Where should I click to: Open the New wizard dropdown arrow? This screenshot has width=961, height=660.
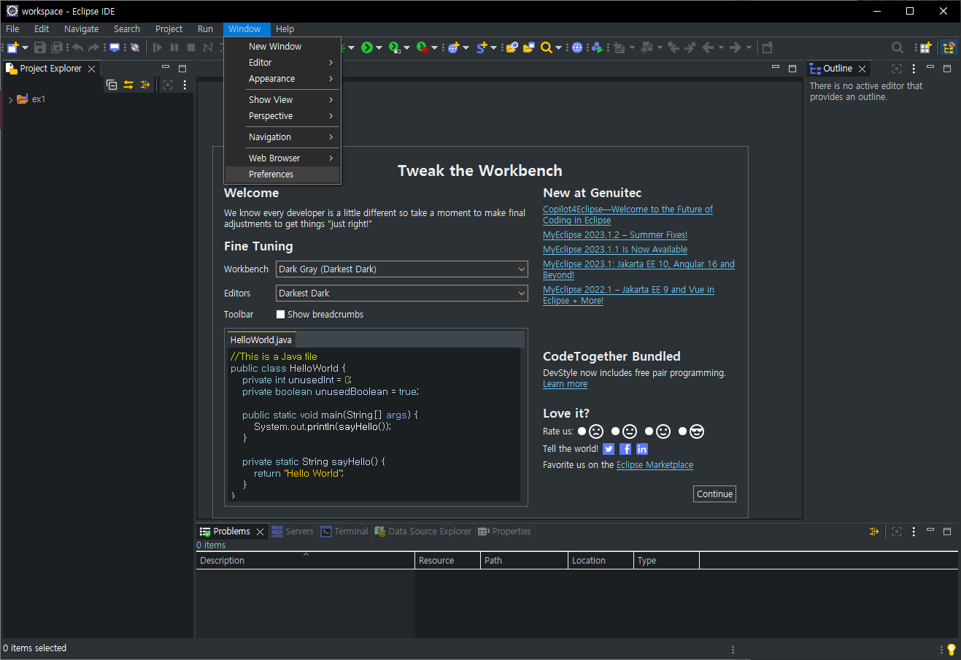26,48
